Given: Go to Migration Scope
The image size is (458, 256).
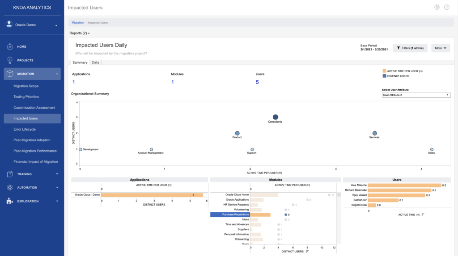Looking at the screenshot, I should coord(26,86).
